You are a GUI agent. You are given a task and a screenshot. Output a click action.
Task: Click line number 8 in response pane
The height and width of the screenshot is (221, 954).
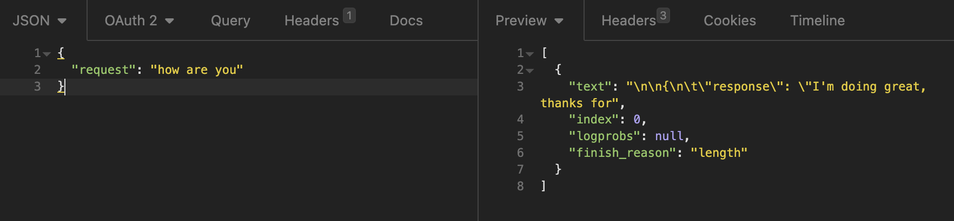(x=520, y=186)
